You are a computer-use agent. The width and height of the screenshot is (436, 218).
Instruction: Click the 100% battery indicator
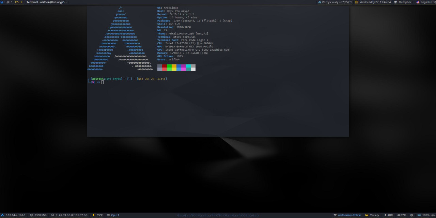click(424, 215)
